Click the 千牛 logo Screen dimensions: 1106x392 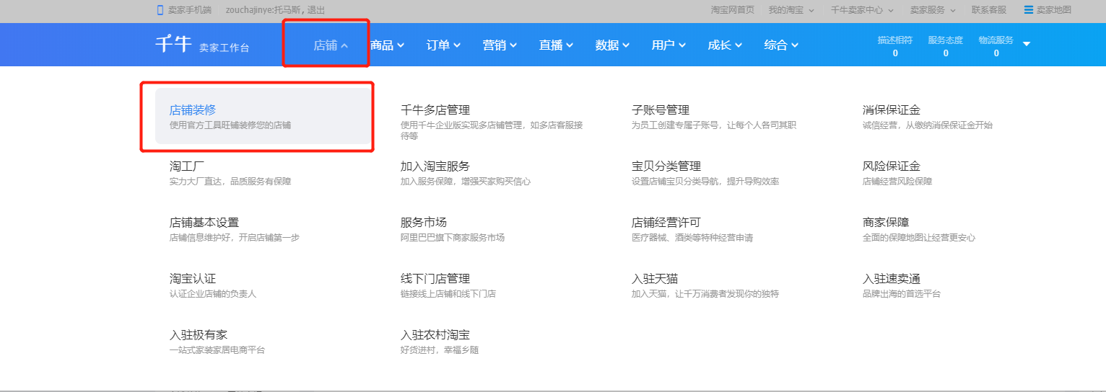pos(173,44)
